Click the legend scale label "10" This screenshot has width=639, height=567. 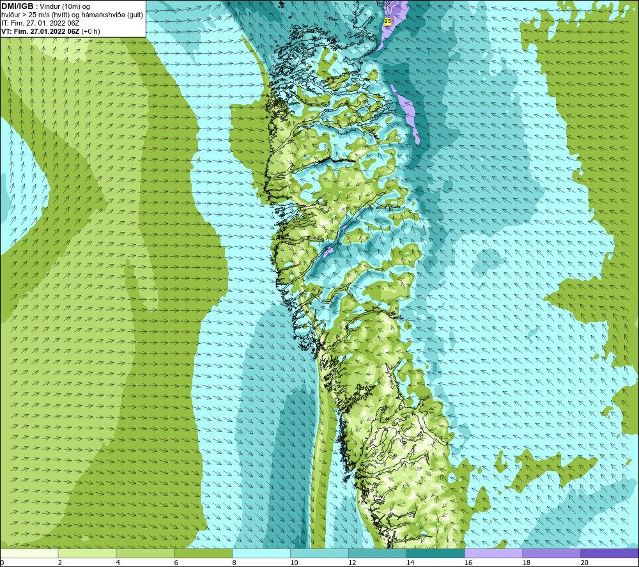[294, 563]
